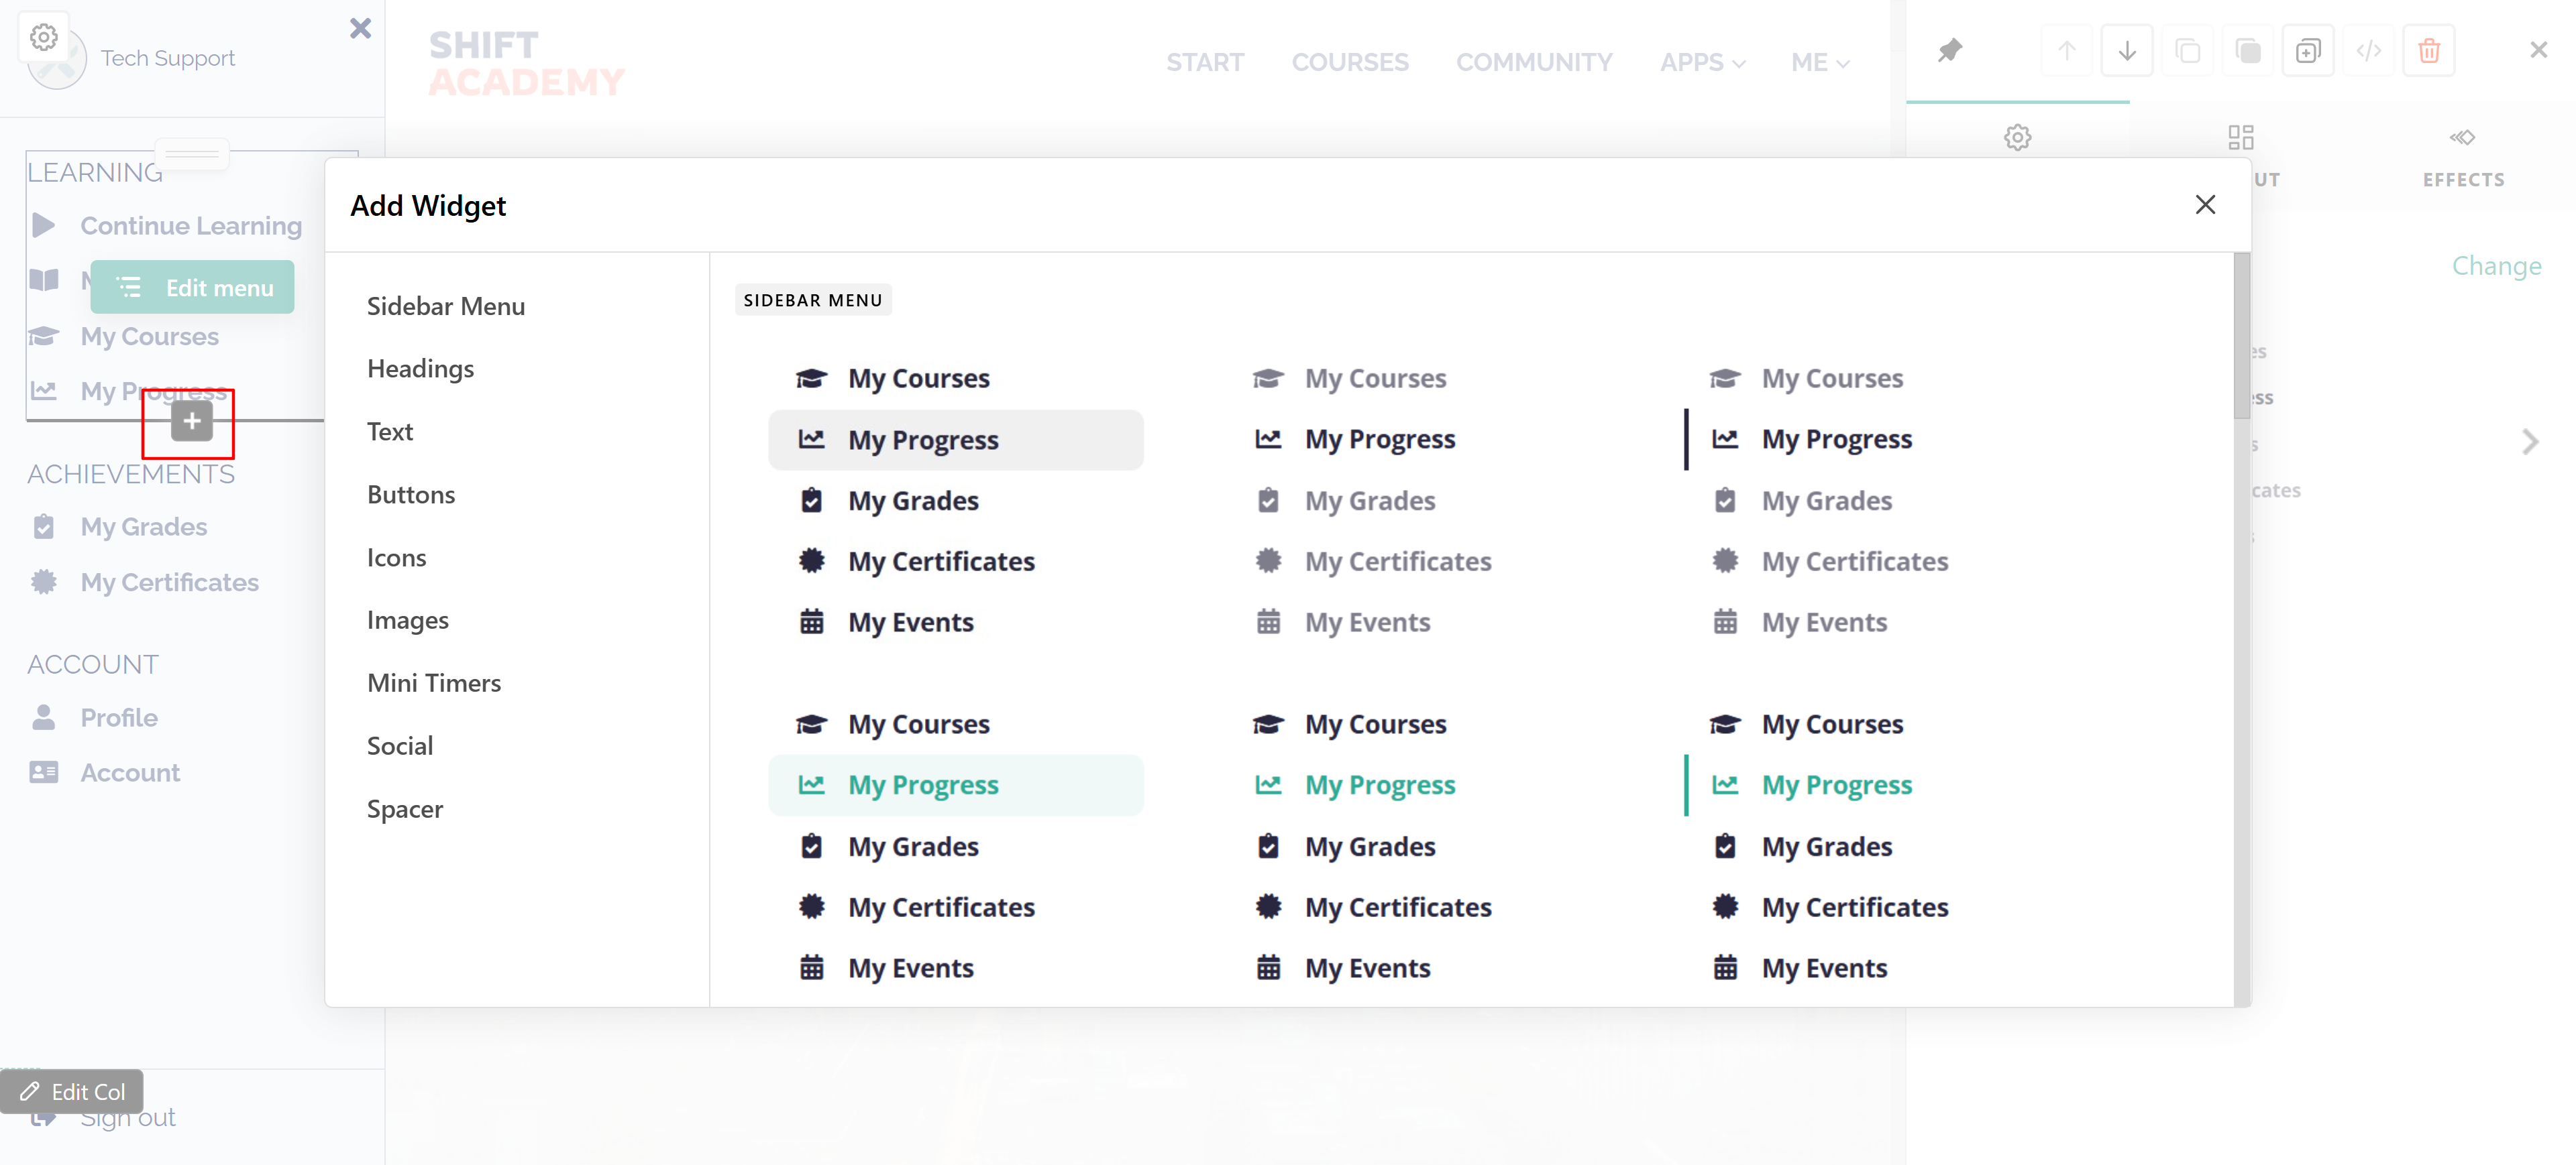Click the gear icon beside Tech Support
The width and height of the screenshot is (2576, 1165).
click(44, 37)
